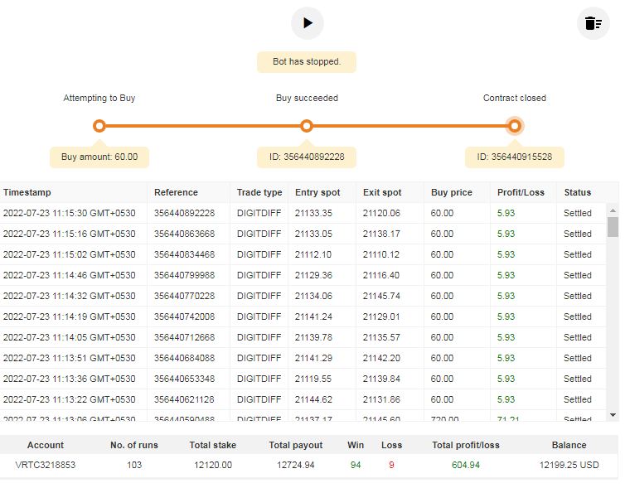This screenshot has width=625, height=488.
Task: Click the 604.94 total profit/loss value
Action: pos(465,465)
